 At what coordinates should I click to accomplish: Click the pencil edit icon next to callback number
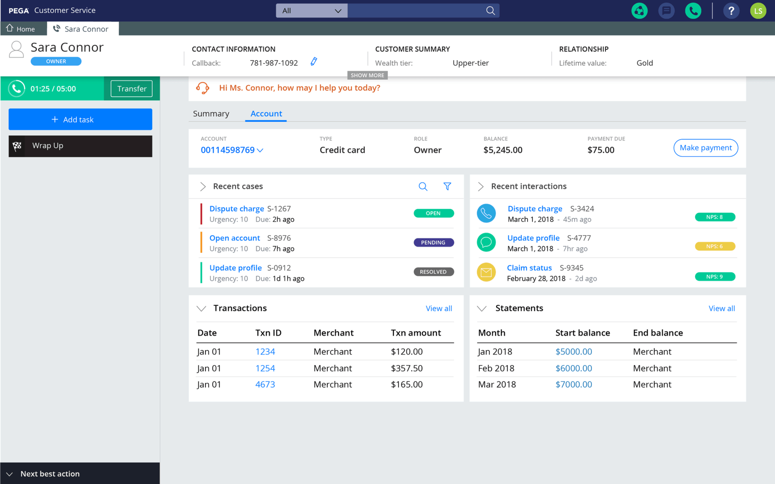coord(314,63)
